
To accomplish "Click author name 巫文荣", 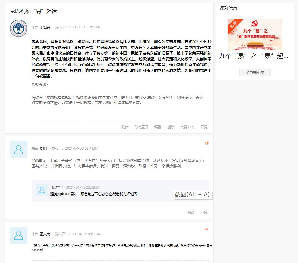I will coord(45,234).
